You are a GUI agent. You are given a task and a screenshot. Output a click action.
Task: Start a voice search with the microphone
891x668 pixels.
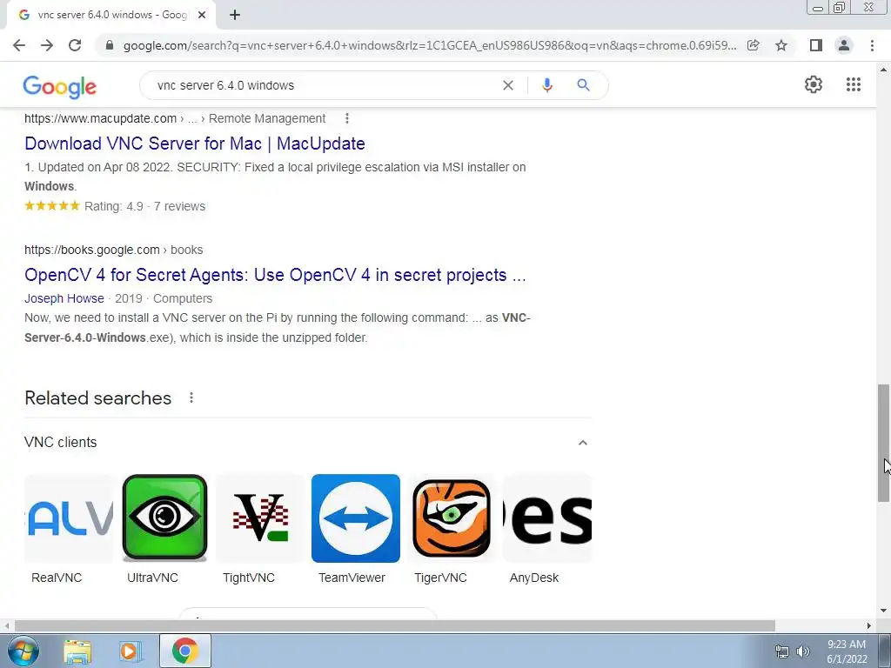click(546, 85)
